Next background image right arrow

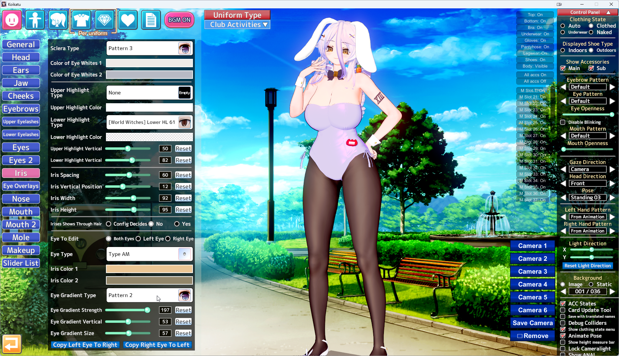612,291
